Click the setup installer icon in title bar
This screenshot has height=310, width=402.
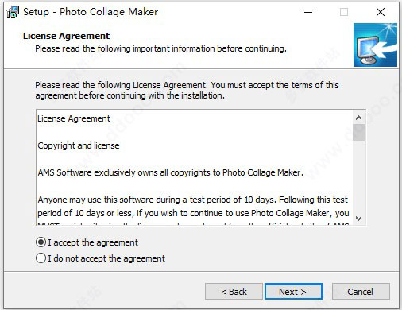13,12
